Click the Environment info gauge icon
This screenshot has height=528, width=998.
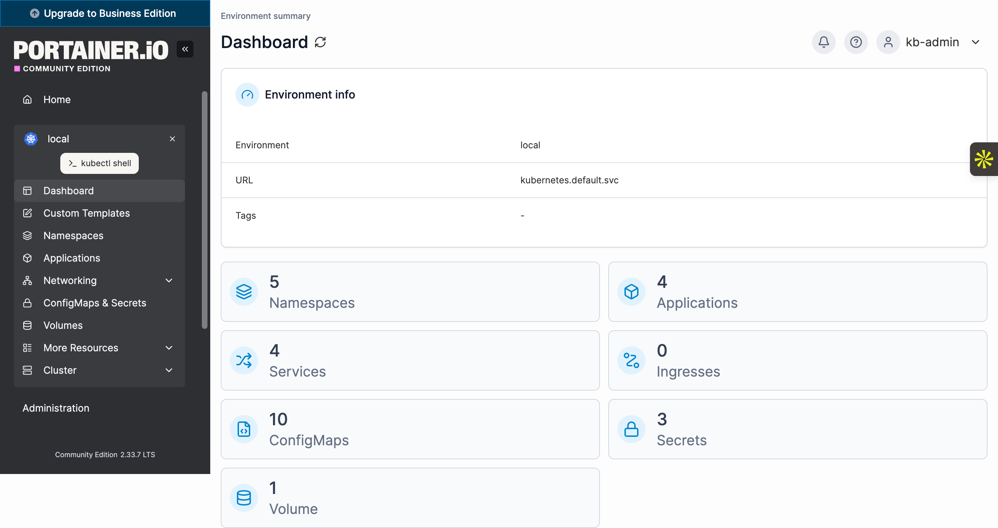[x=247, y=95]
